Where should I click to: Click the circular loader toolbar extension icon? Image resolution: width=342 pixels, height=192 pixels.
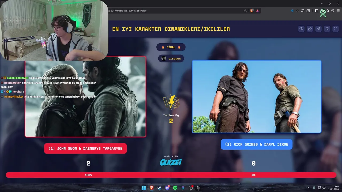point(297,11)
